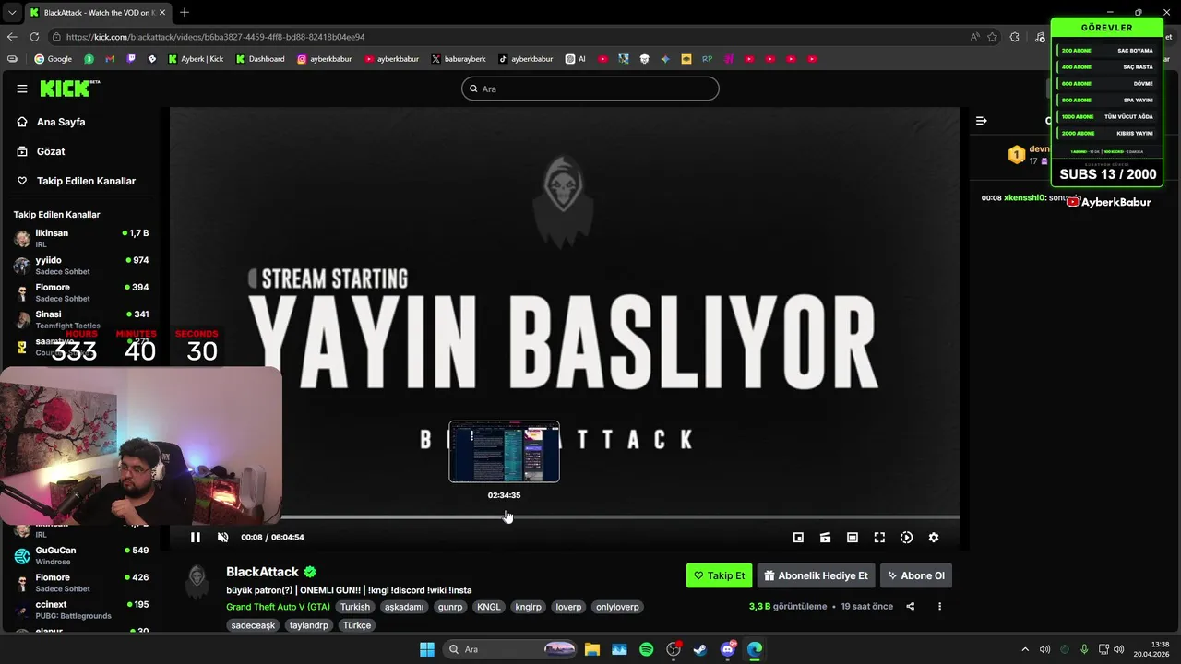Open video player settings gear
The image size is (1181, 664).
934,538
